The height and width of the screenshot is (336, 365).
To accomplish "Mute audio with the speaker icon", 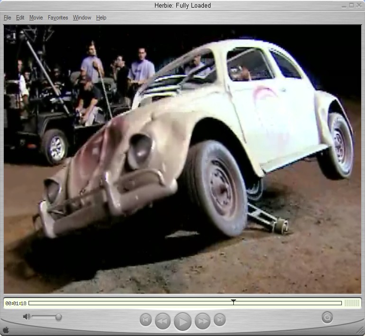I will tap(27, 317).
